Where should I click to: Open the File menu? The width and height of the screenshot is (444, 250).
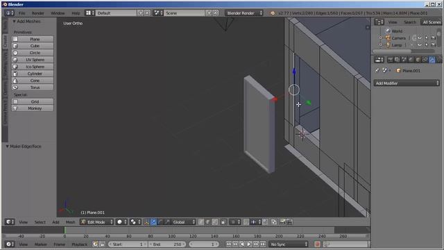coord(22,13)
